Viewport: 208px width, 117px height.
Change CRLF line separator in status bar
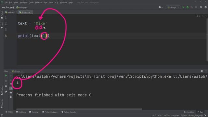click(x=160, y=116)
